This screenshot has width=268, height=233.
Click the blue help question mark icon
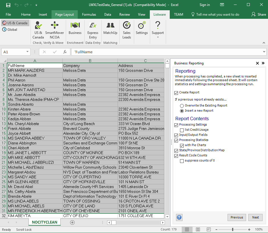click(179, 217)
